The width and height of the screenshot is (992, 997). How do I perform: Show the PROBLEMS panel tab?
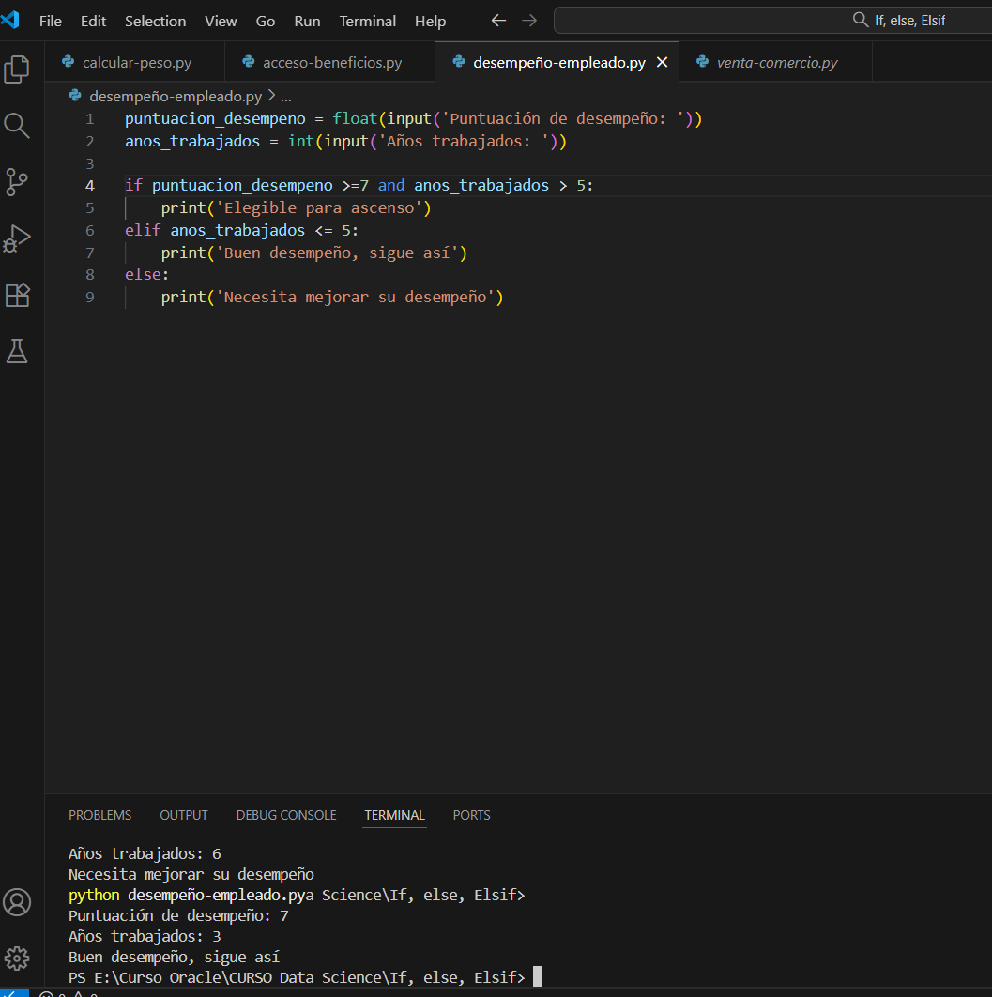(99, 815)
